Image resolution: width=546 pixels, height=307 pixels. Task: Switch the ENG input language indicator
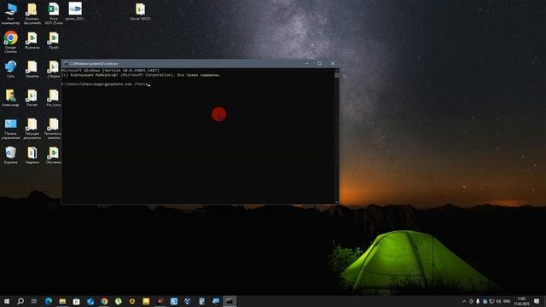pyautogui.click(x=507, y=301)
